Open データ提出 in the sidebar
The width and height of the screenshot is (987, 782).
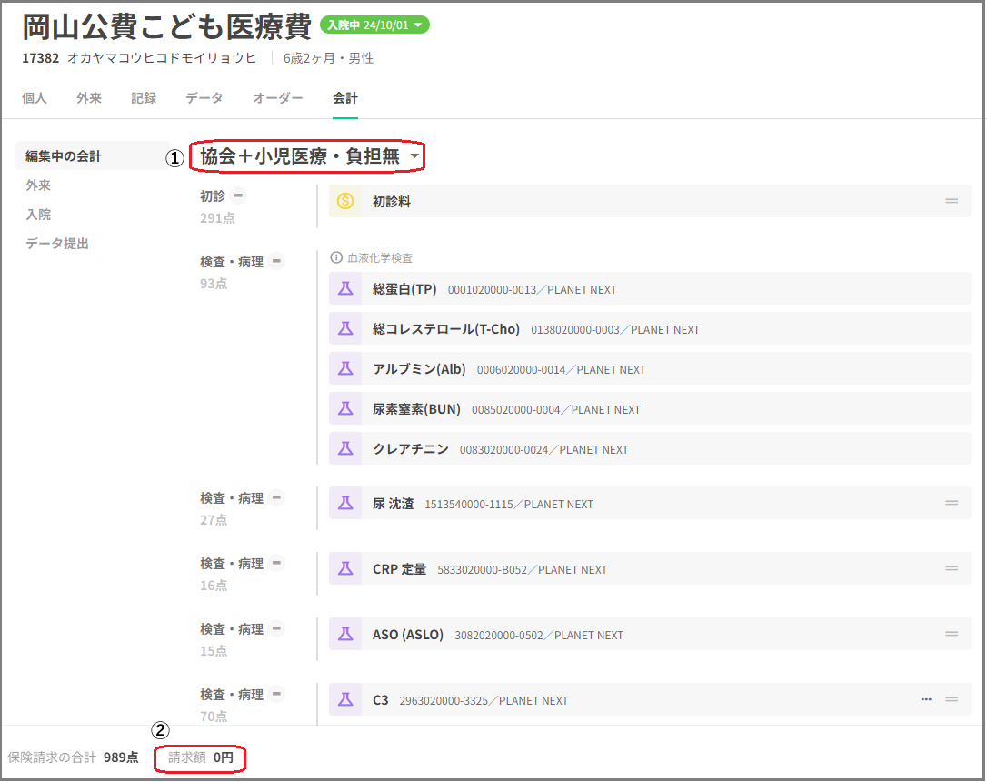[x=56, y=244]
